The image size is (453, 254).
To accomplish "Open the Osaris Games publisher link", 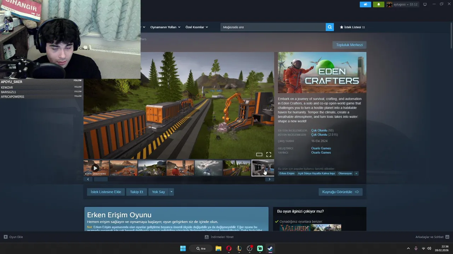I will click(x=321, y=152).
